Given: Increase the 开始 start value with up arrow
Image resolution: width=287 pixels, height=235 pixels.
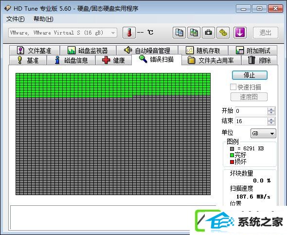Looking at the screenshot, I should (x=271, y=109).
